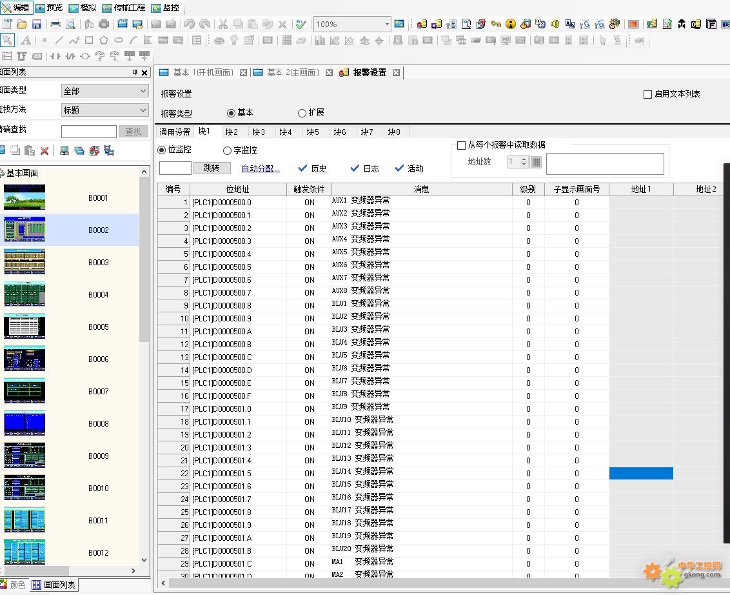Run the Err error check icon
This screenshot has height=595, width=730.
(x=301, y=25)
